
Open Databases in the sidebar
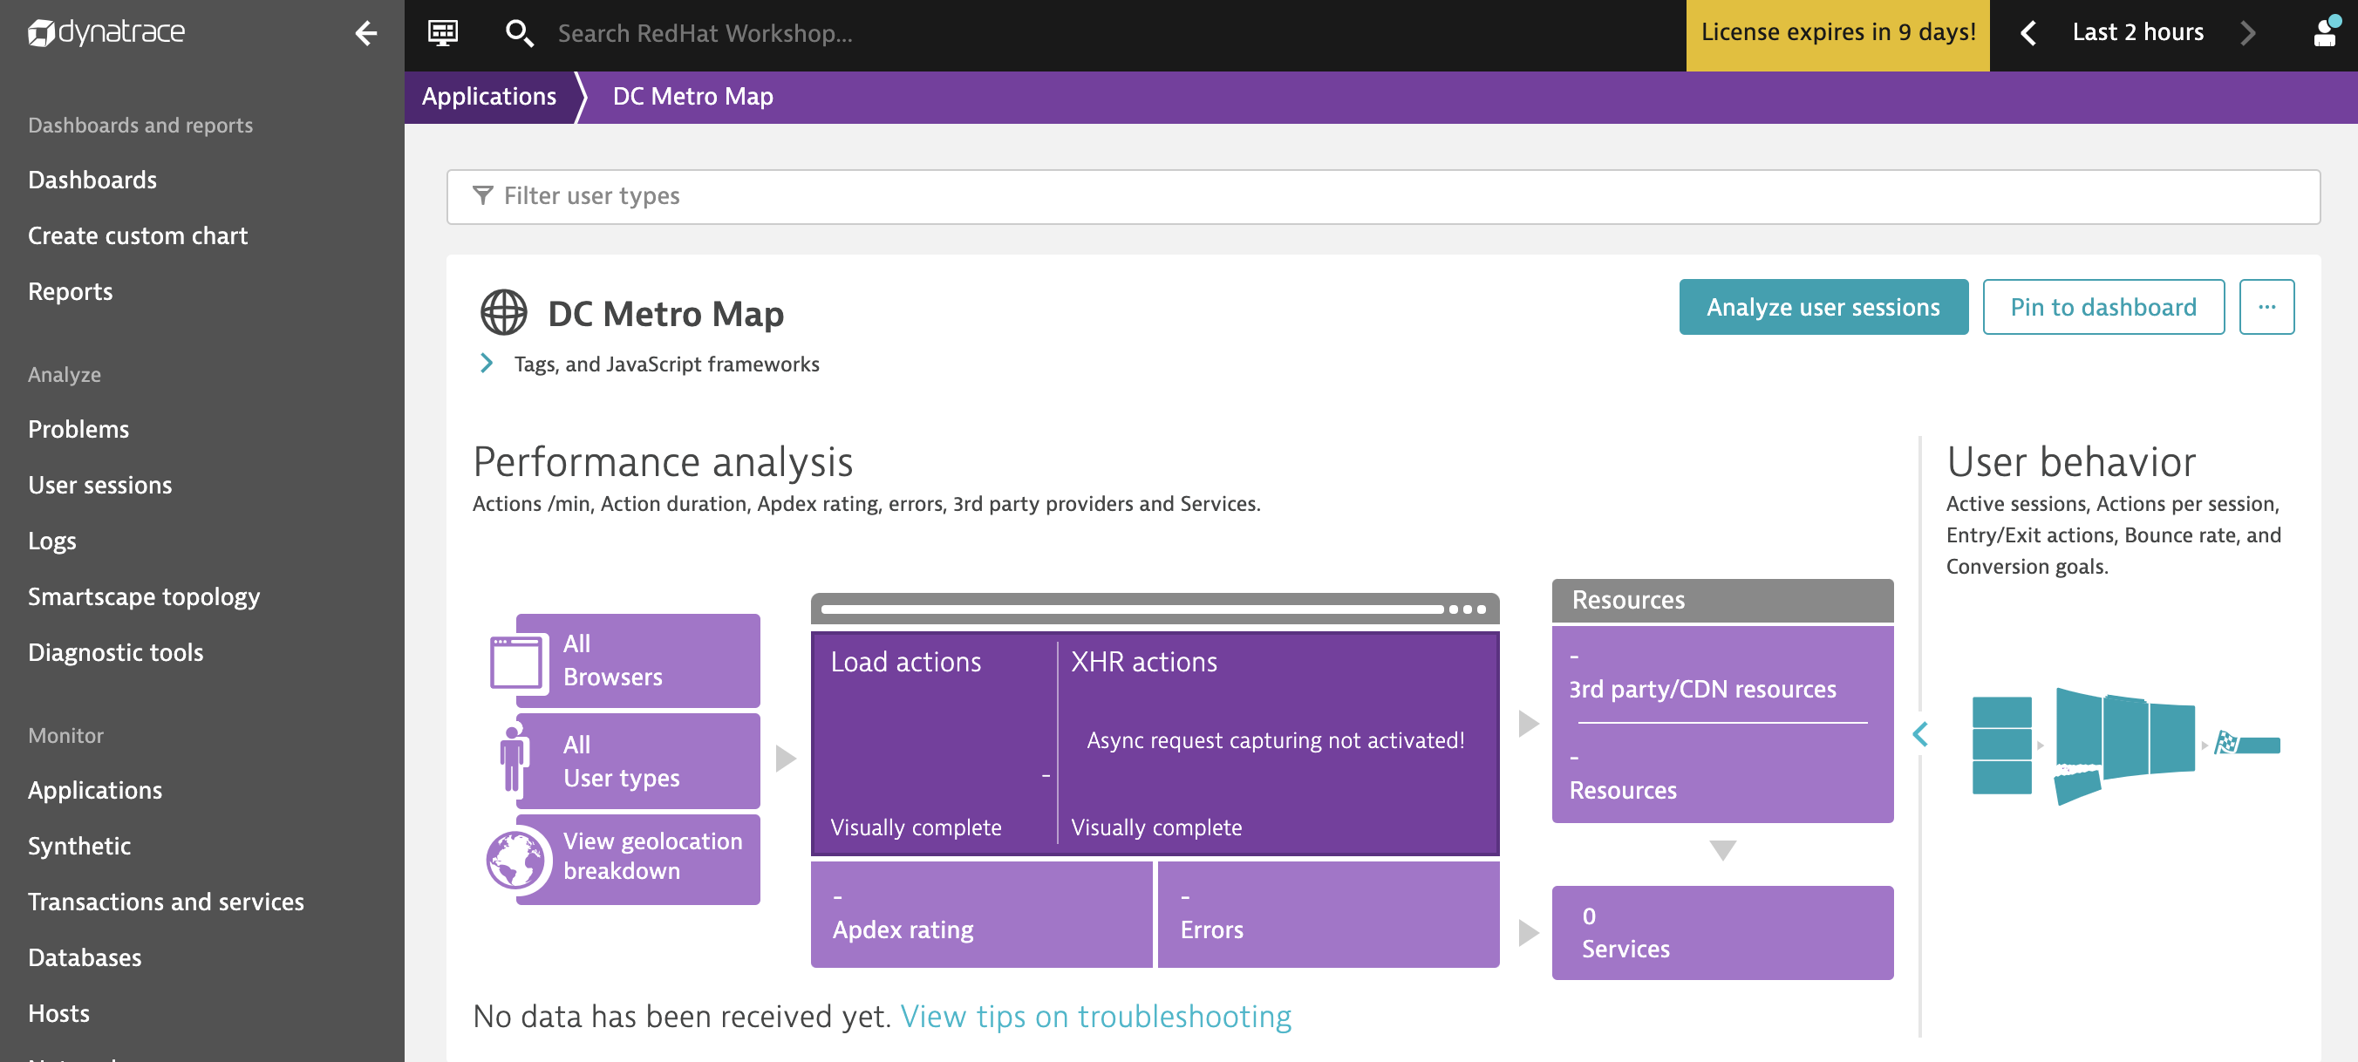click(x=85, y=956)
